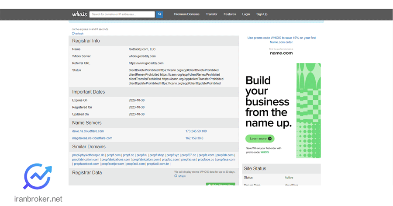Open propf.shop similar domain
Image resolution: width=393 pixels, height=206 pixels.
pos(157,155)
